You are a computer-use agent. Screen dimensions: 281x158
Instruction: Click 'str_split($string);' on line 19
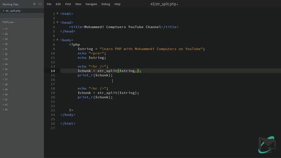[x=118, y=93]
